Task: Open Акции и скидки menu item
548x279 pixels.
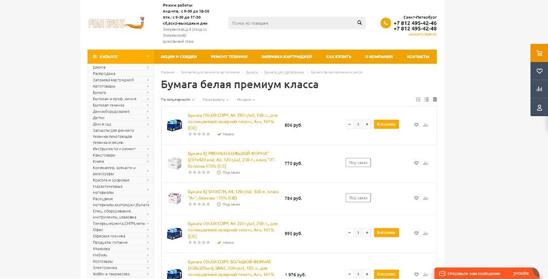Action: click(179, 56)
